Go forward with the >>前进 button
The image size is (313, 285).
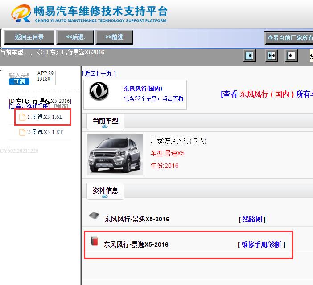coord(114,37)
